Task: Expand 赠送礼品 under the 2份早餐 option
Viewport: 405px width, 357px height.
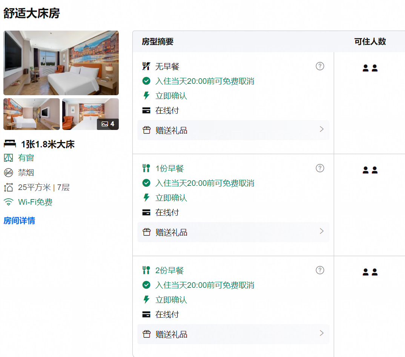Action: point(233,334)
